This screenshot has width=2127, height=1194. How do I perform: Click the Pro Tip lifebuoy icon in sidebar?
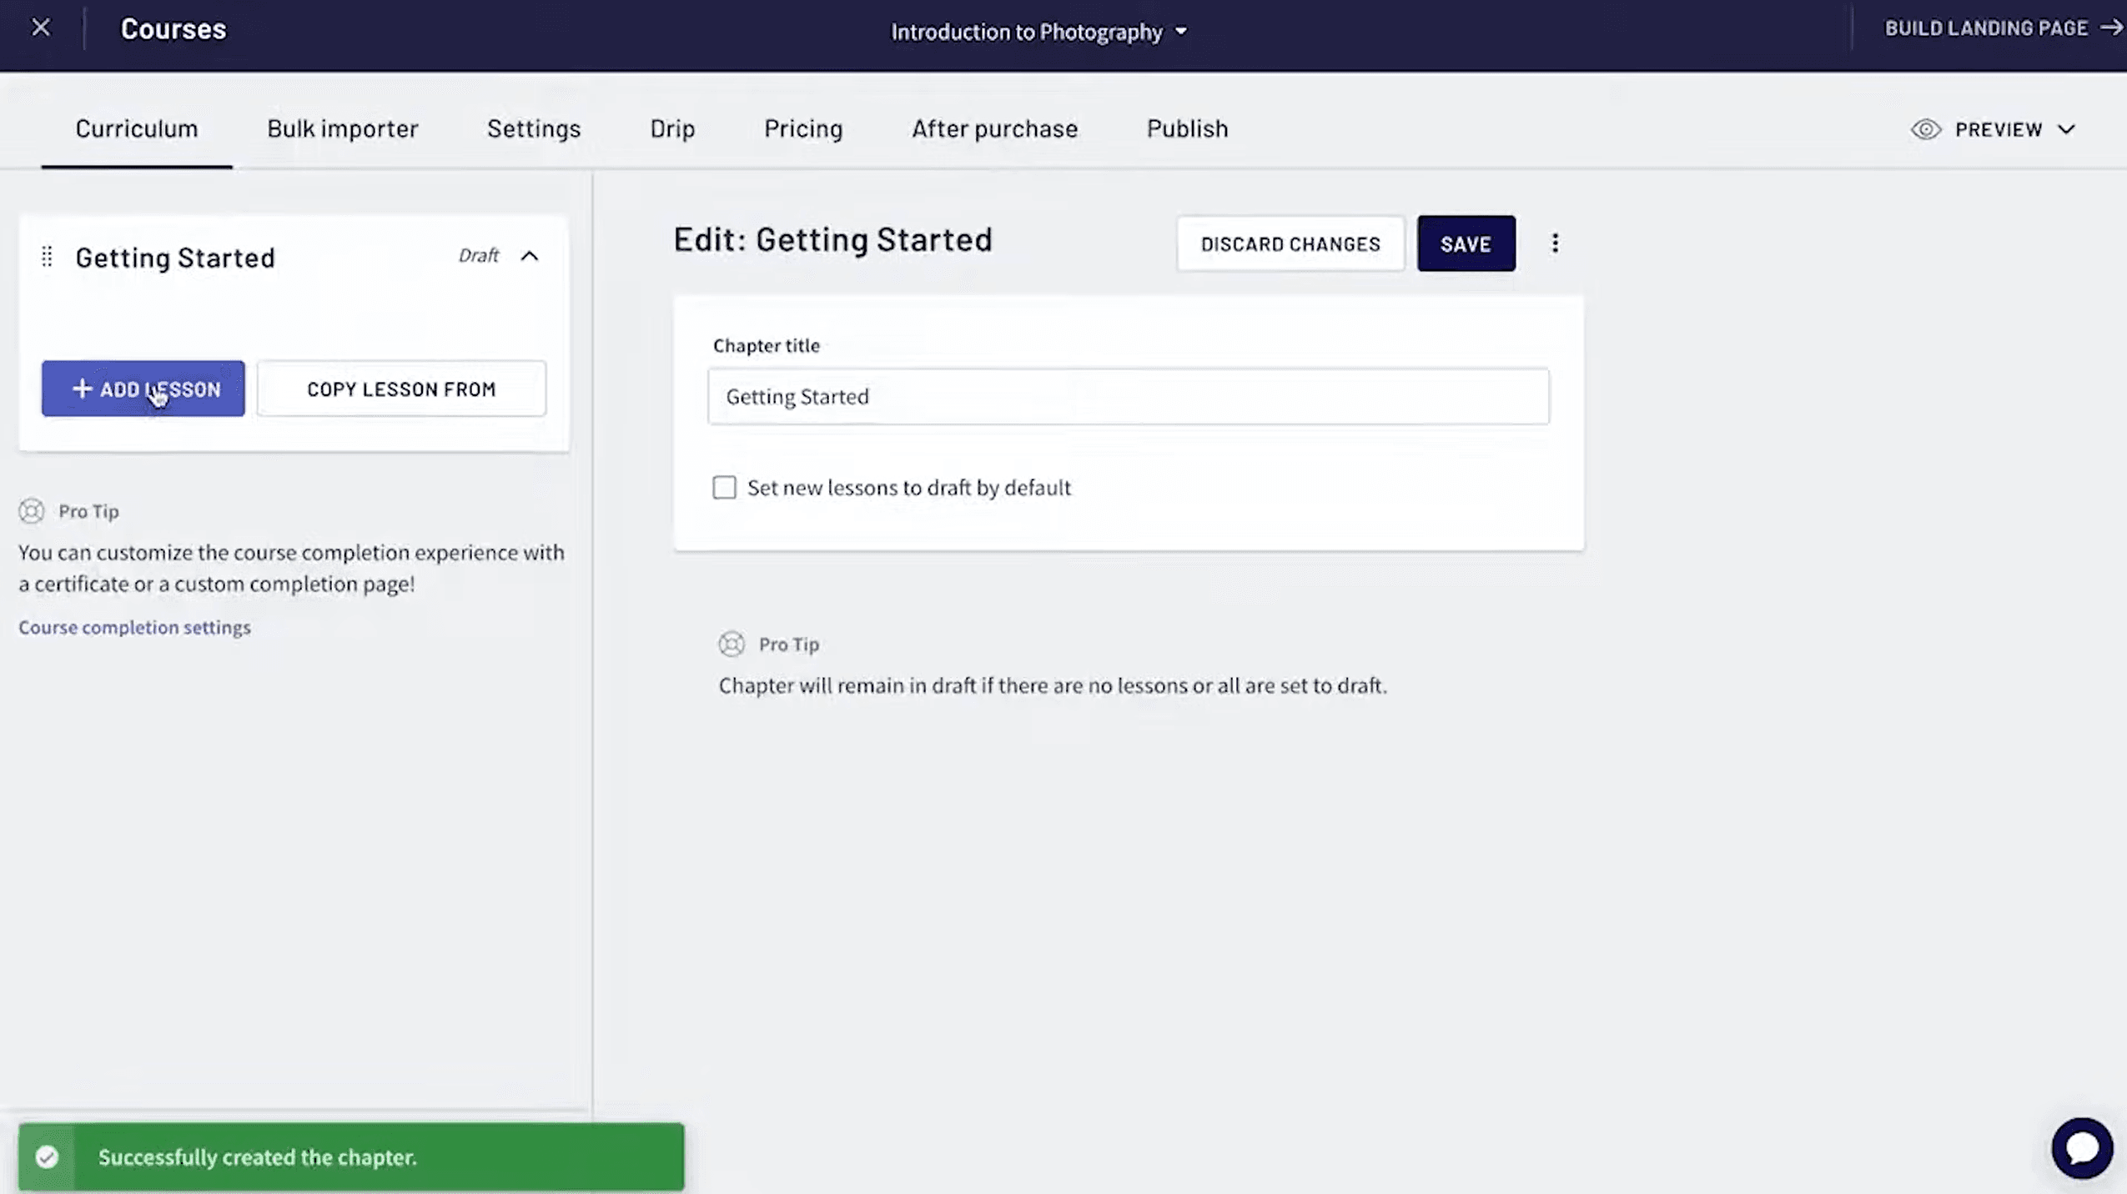point(31,510)
